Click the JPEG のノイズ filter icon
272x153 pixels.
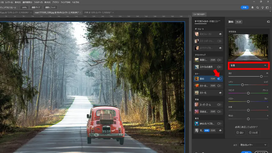pyautogui.click(x=197, y=123)
